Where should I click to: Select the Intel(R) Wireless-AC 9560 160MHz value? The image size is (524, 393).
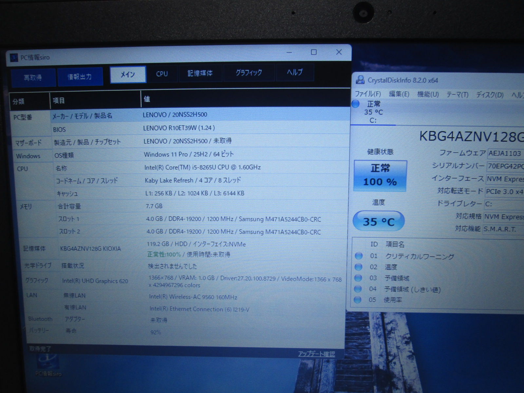193,297
